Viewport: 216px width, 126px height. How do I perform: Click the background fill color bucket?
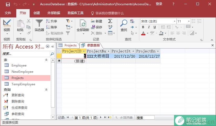click(161, 33)
